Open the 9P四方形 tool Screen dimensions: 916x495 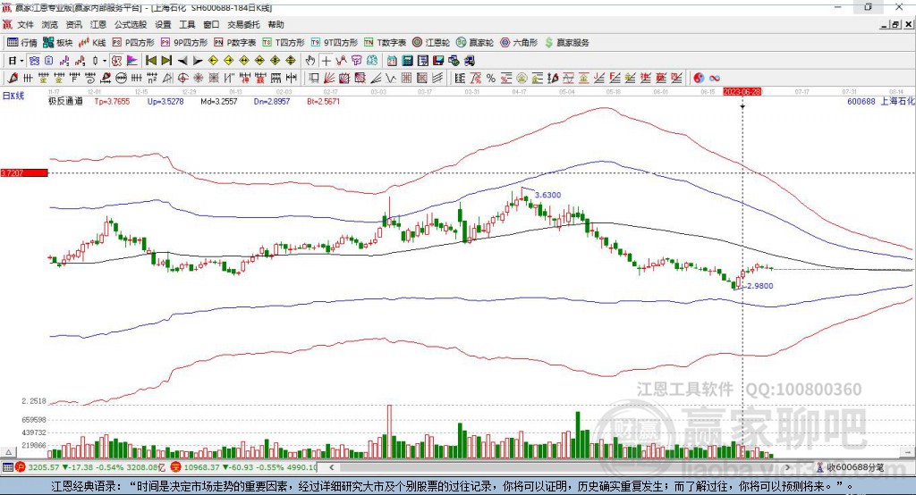(x=184, y=43)
